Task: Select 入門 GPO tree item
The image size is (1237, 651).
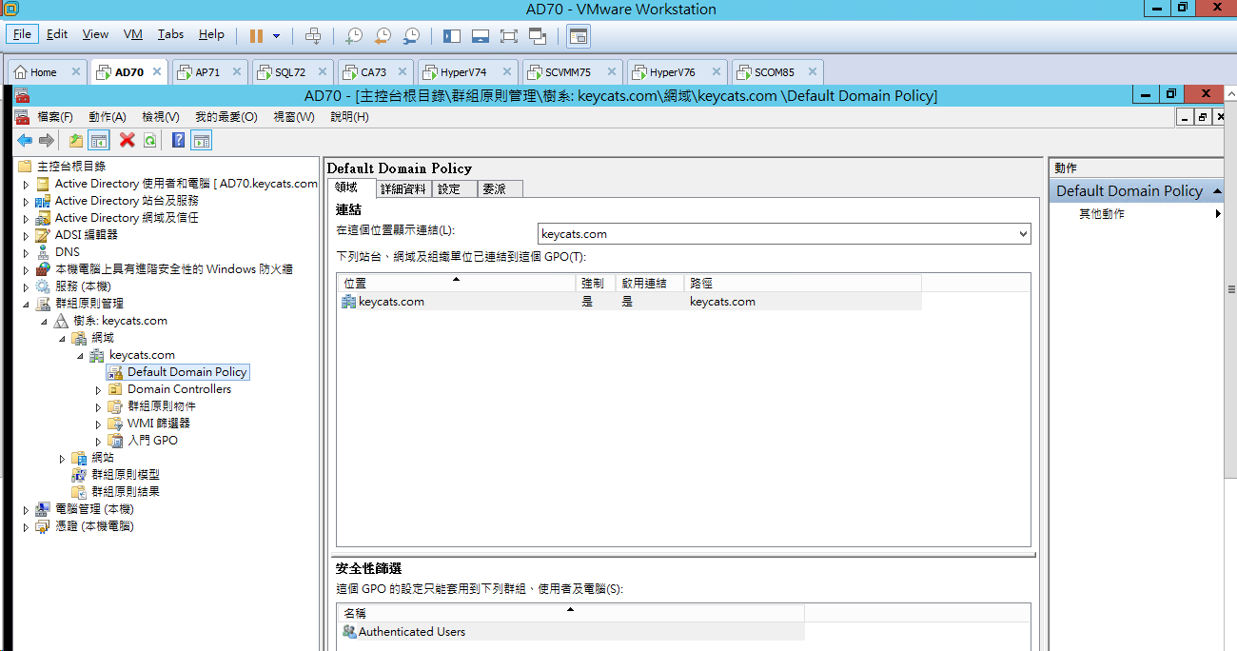Action: coord(152,441)
